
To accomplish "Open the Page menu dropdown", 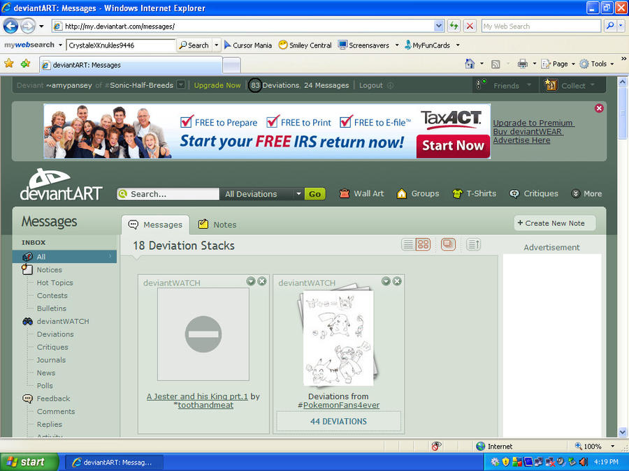I will [558, 63].
